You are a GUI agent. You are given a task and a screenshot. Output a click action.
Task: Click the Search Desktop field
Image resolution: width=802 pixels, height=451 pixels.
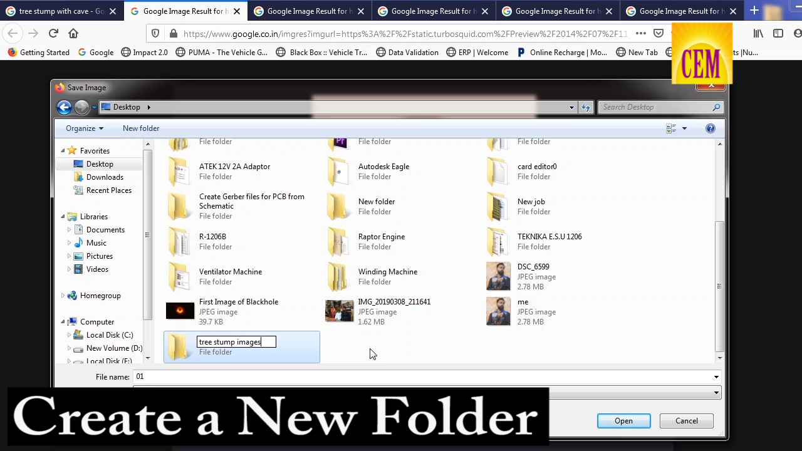(x=661, y=107)
